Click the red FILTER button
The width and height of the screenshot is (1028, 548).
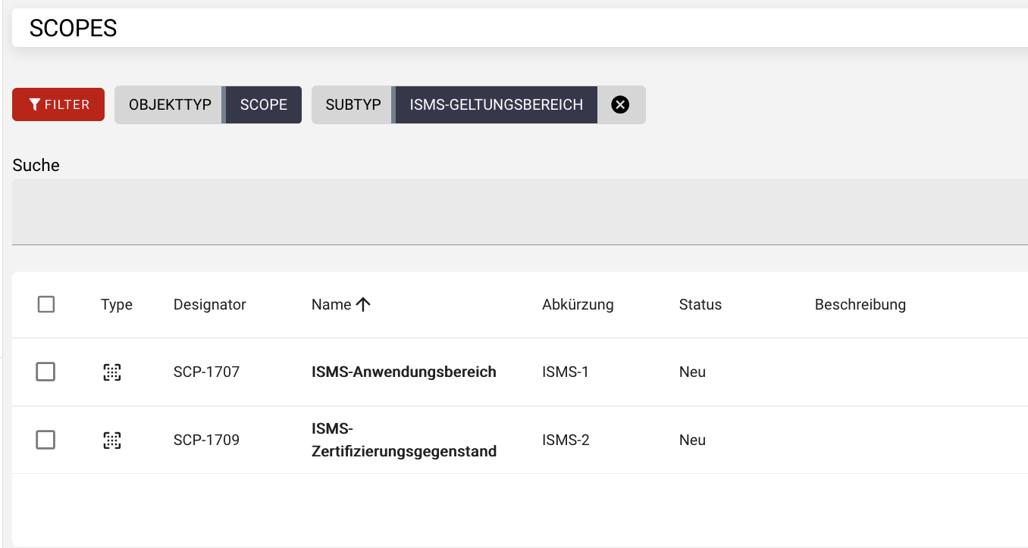58,104
